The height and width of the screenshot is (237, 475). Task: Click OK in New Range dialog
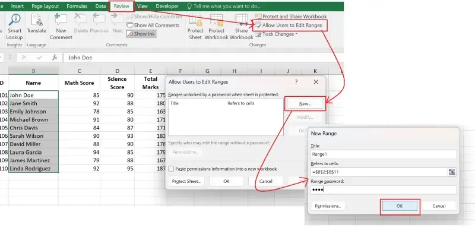point(400,206)
